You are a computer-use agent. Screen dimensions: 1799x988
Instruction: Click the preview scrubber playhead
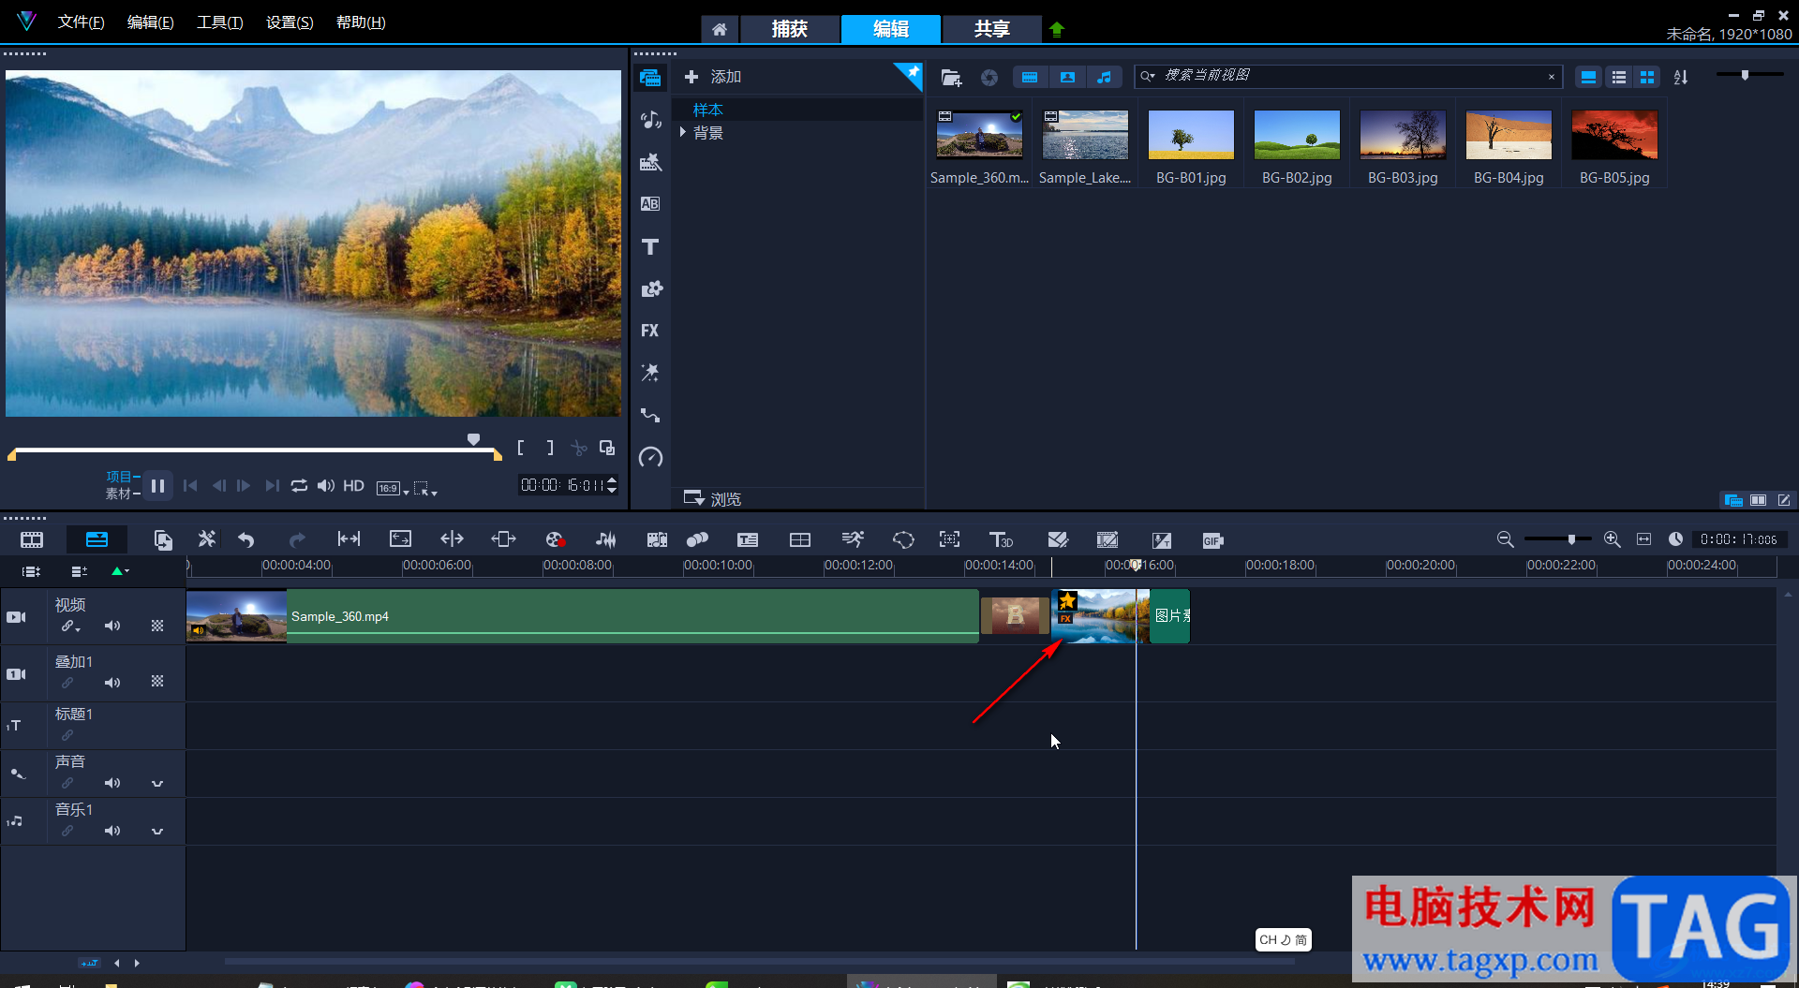(473, 439)
